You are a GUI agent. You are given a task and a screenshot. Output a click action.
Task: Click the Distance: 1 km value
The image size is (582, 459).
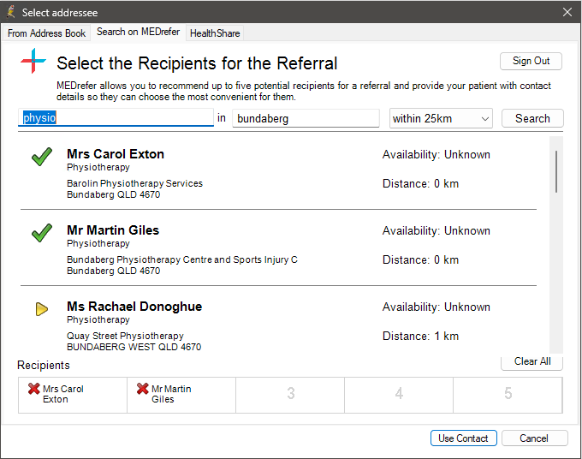(420, 336)
